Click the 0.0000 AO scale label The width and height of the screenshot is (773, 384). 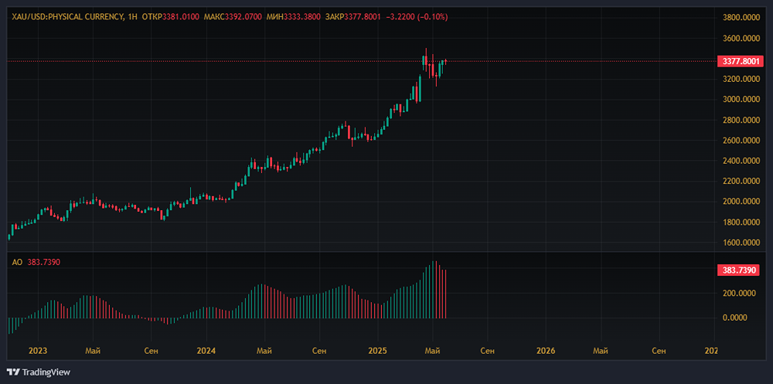click(734, 318)
